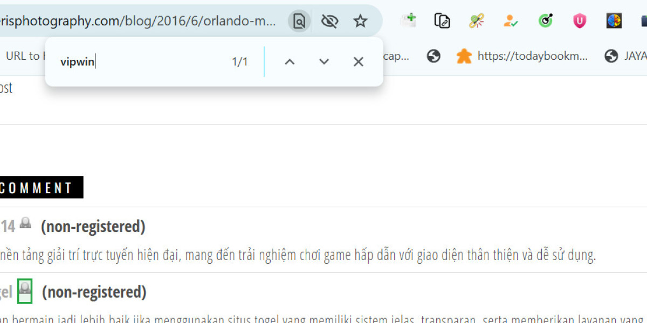Click the copy-link pages extension icon
This screenshot has width=647, height=323.
pos(442,20)
